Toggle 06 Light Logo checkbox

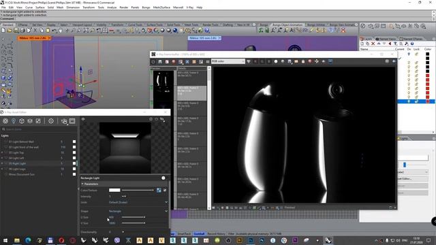pos(74,169)
